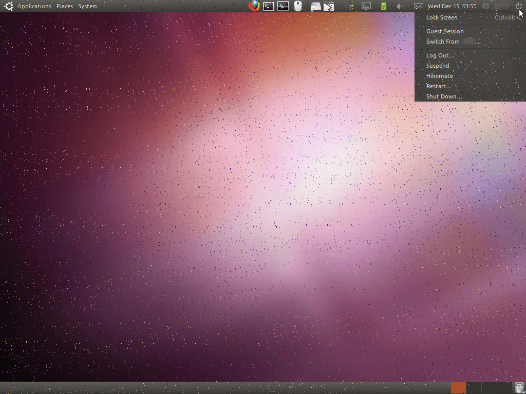Click the display monitor panel icon

(366, 6)
